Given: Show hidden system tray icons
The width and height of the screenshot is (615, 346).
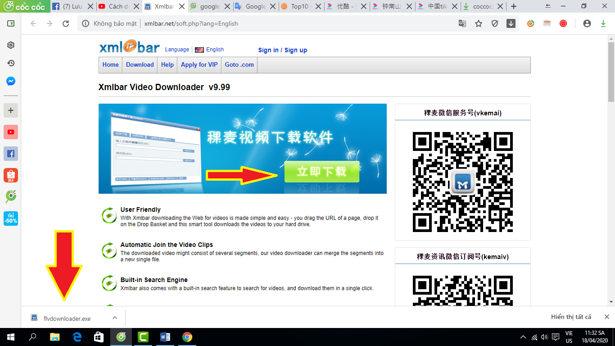Looking at the screenshot, I should coord(523,337).
